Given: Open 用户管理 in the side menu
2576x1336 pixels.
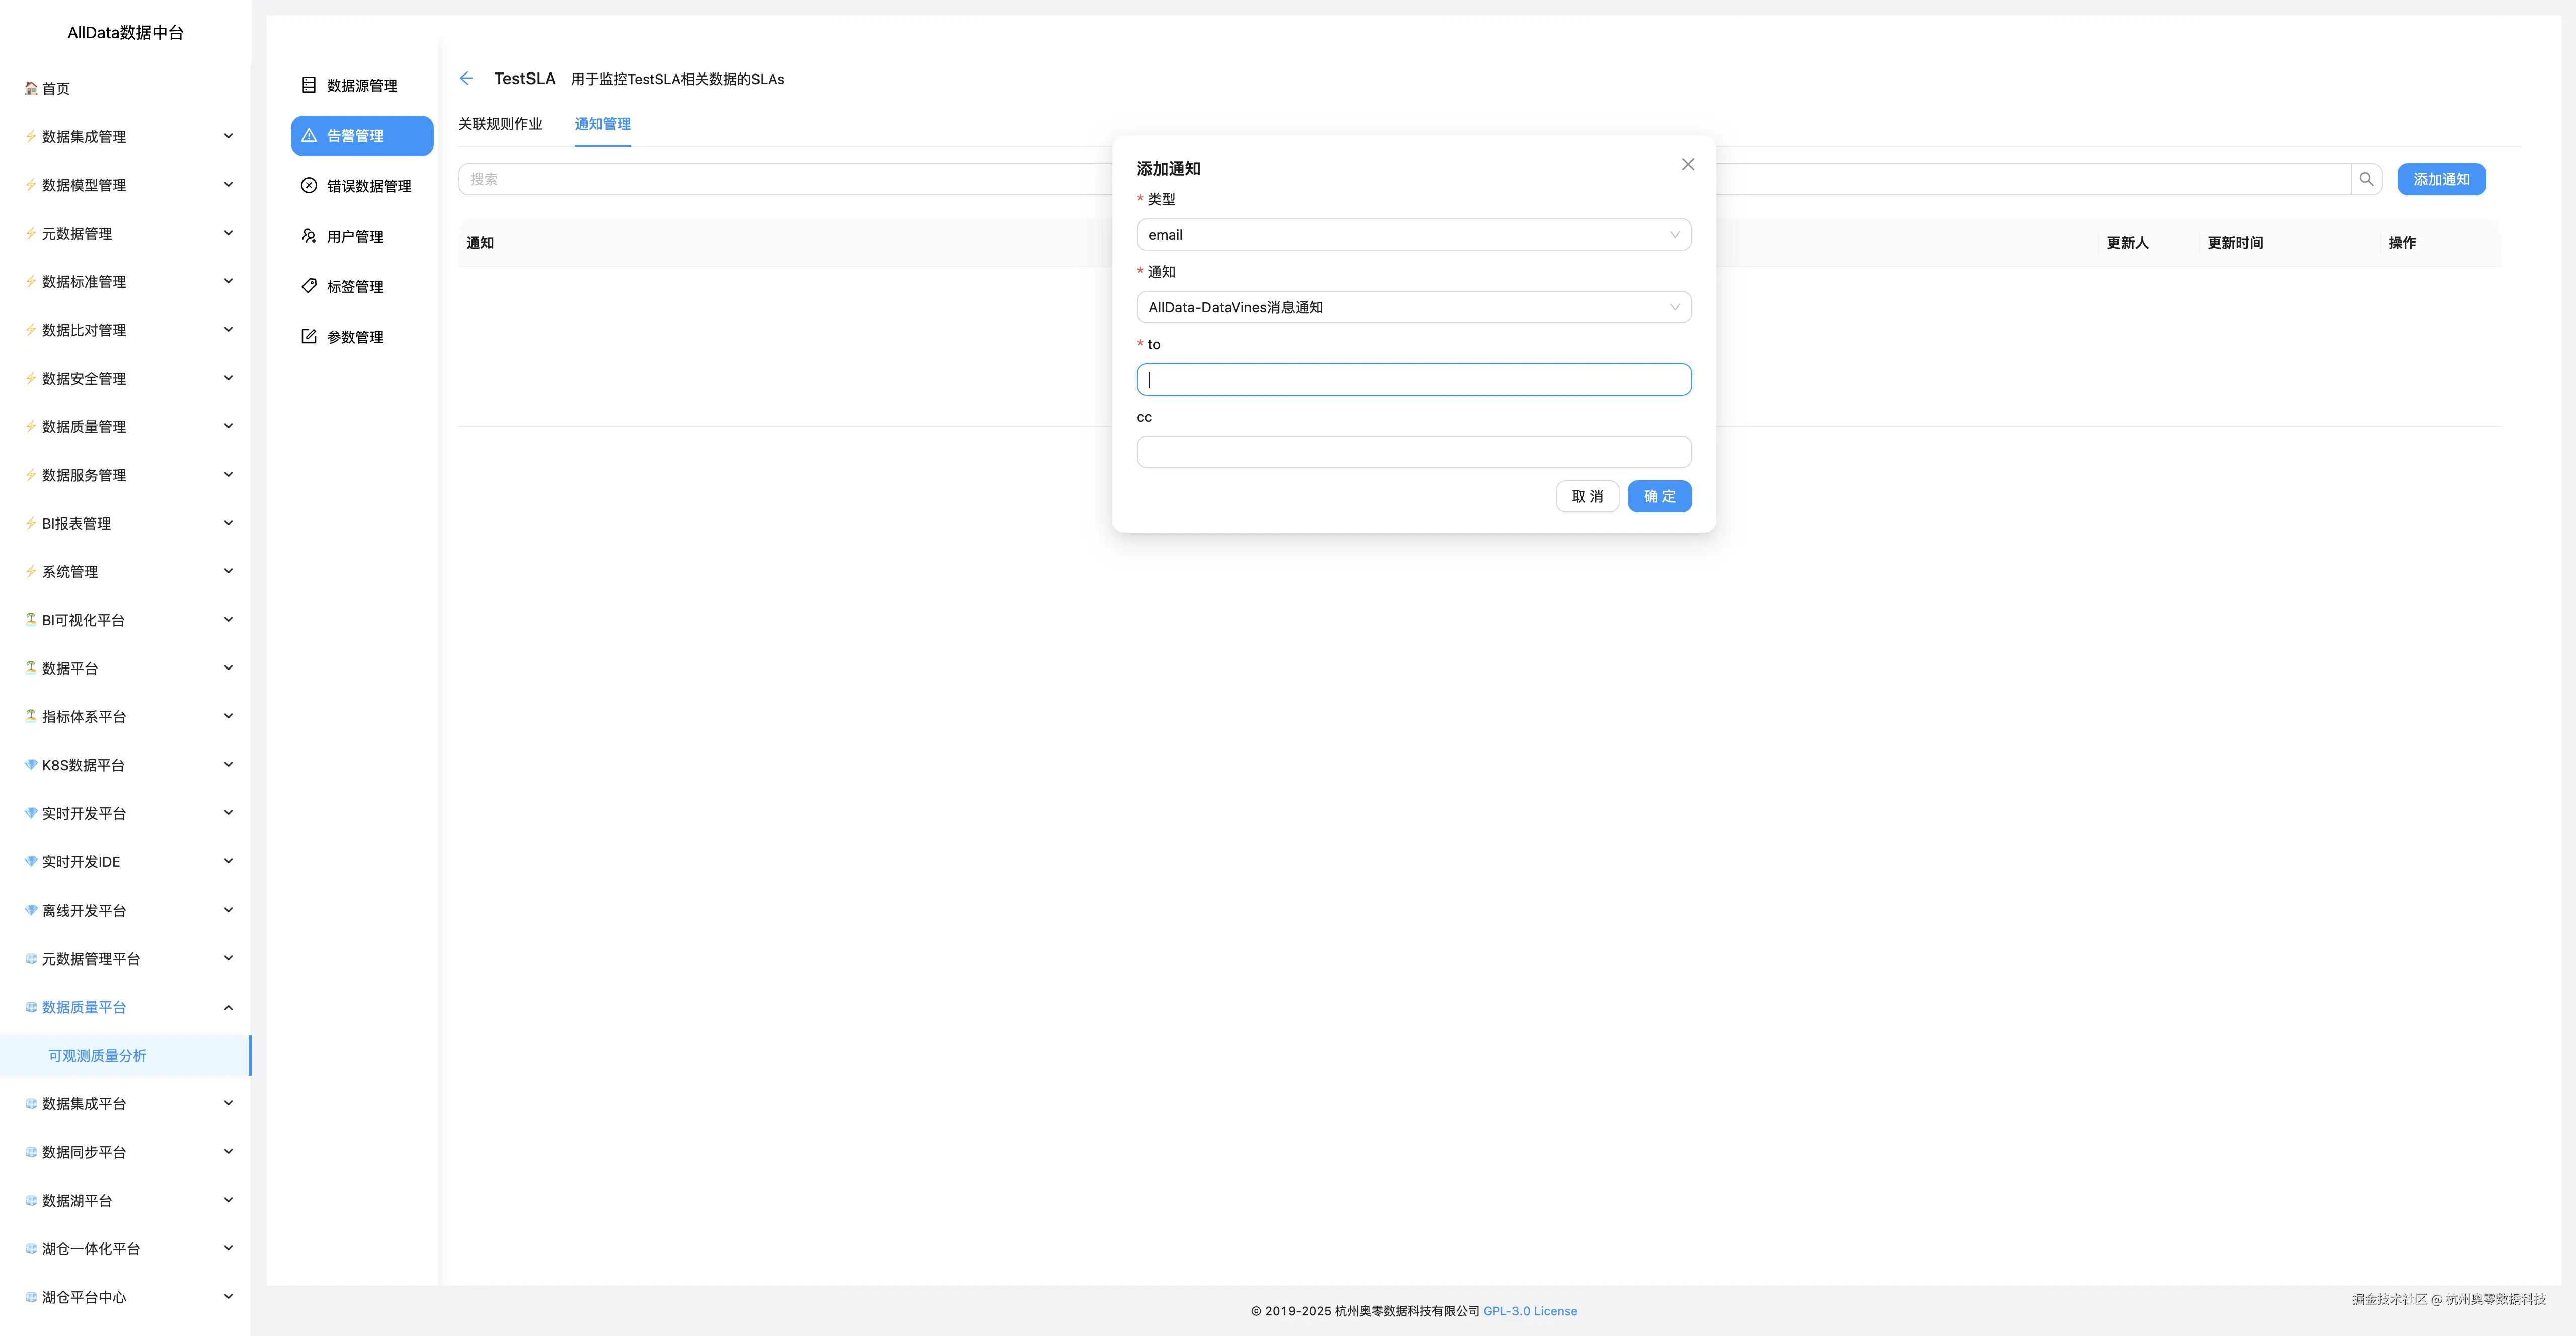Looking at the screenshot, I should [x=354, y=236].
